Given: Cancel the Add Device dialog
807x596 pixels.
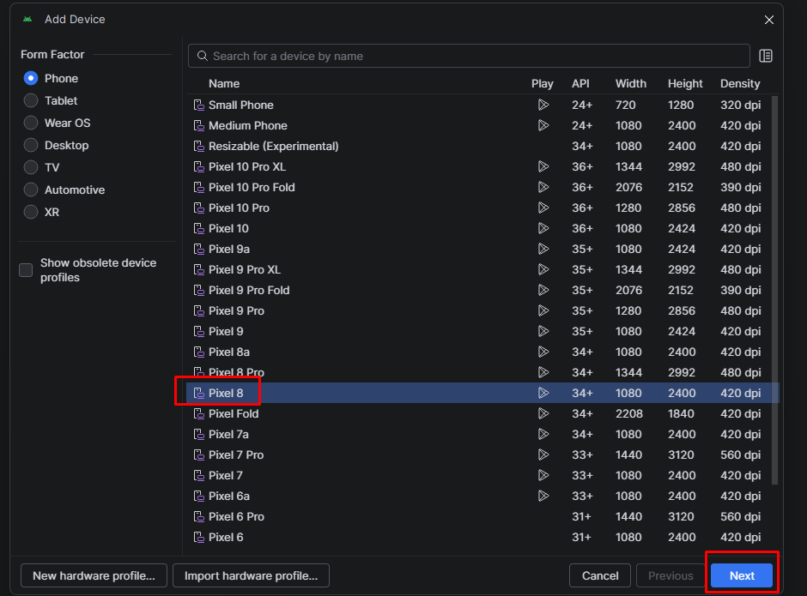Looking at the screenshot, I should pyautogui.click(x=599, y=575).
